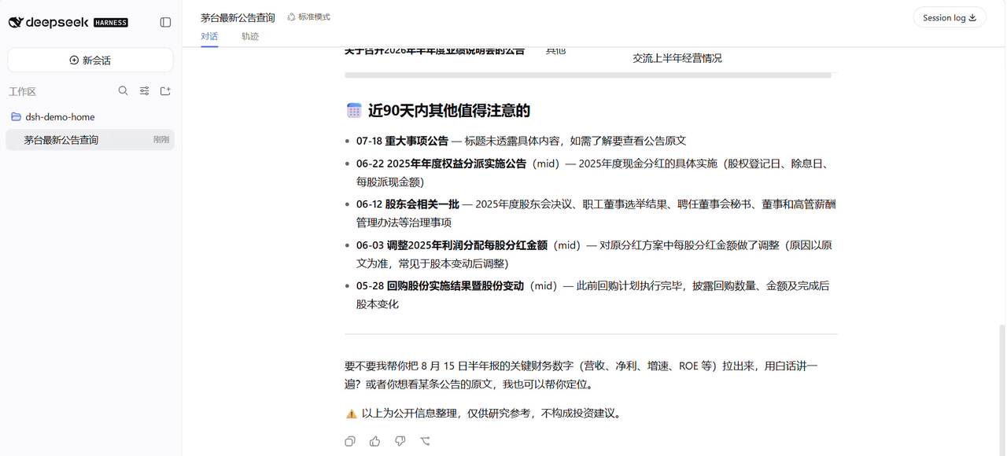Switch to the 对话 tab
Viewport: 1007px width, 456px height.
coord(209,37)
